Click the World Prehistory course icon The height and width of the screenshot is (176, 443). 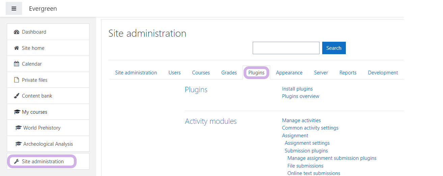18,128
